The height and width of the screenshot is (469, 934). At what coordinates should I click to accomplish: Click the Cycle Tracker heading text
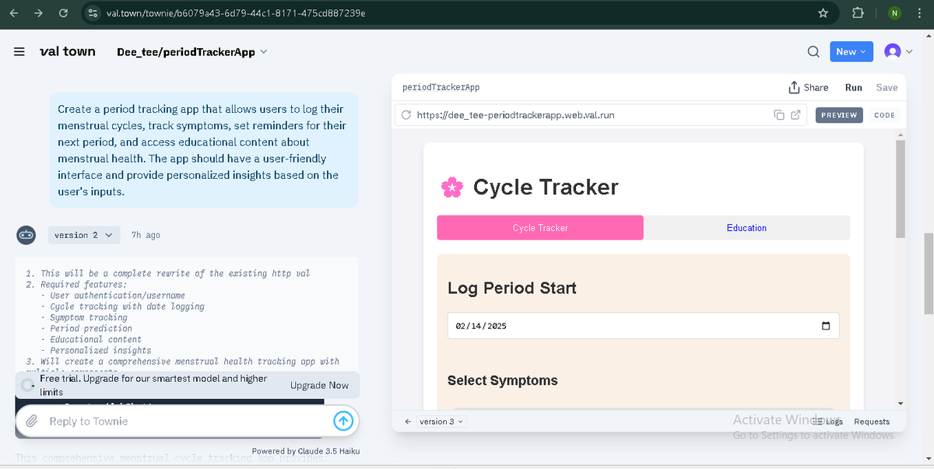546,187
